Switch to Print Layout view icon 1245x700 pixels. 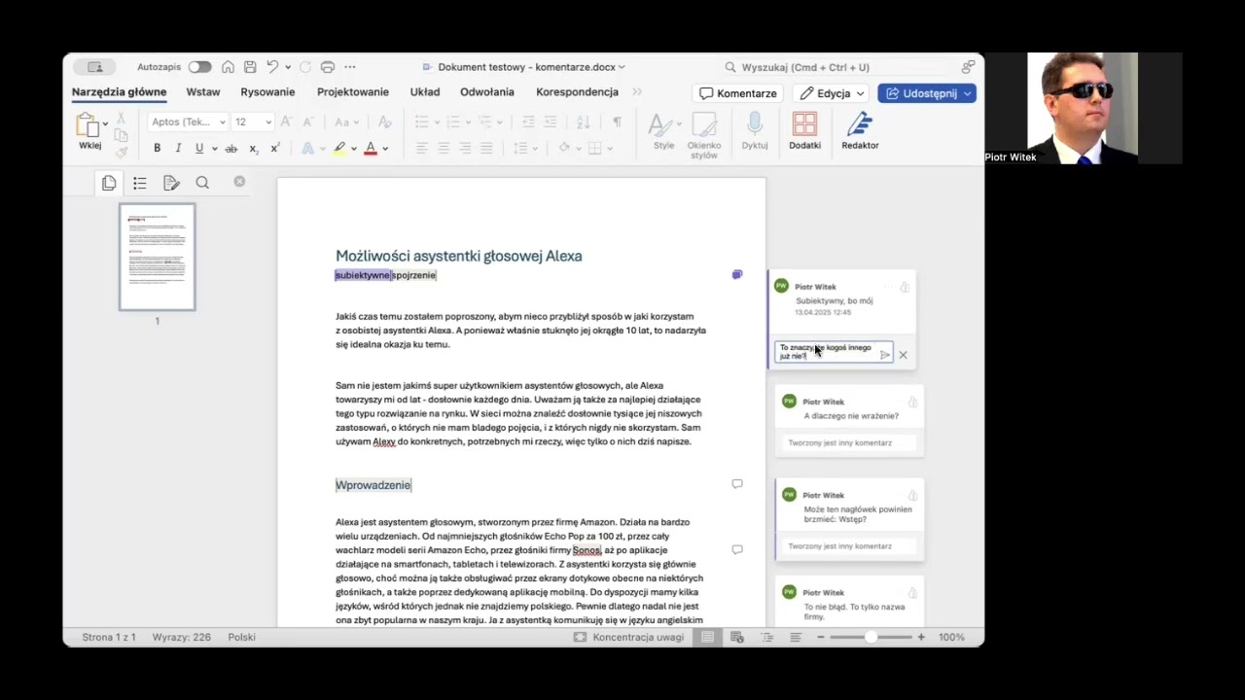[x=707, y=637]
